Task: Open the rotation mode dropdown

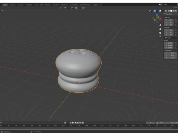Action: 171,38
